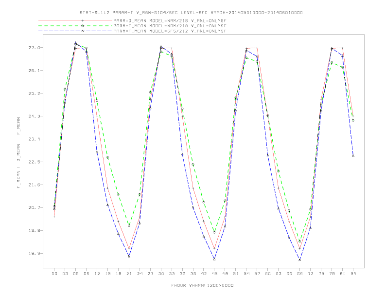The height and width of the screenshot is (298, 385).
Task: Click x-axis forecast hour label 69
Action: point(300,274)
